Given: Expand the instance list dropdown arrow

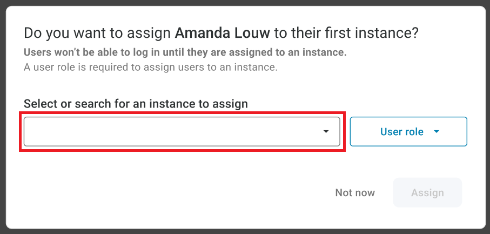Looking at the screenshot, I should [x=326, y=131].
